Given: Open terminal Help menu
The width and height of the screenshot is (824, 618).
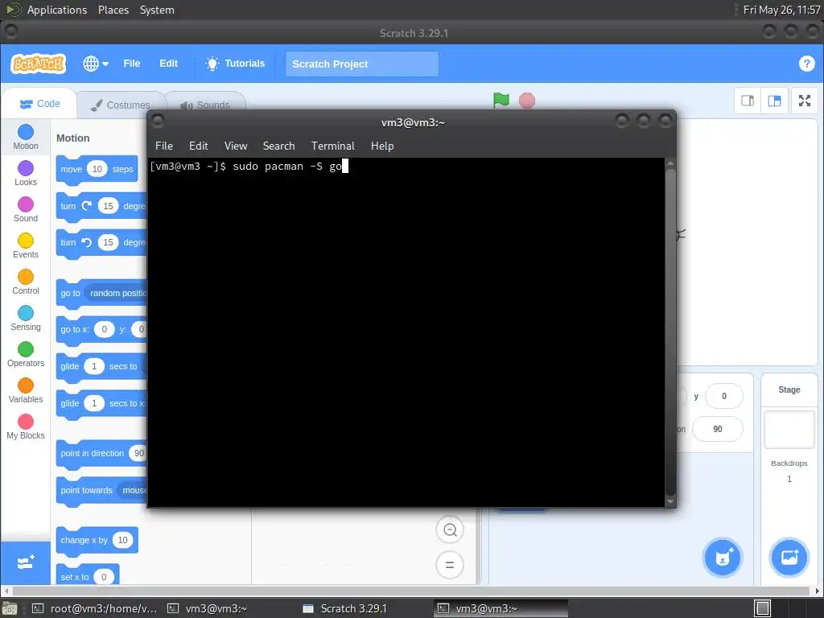Looking at the screenshot, I should pyautogui.click(x=382, y=146).
